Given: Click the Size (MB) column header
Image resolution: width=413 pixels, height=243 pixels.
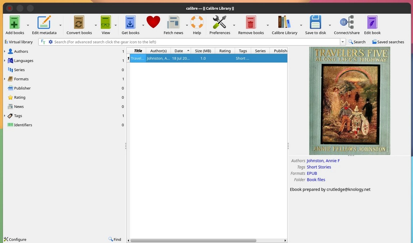Looking at the screenshot, I should pos(203,51).
